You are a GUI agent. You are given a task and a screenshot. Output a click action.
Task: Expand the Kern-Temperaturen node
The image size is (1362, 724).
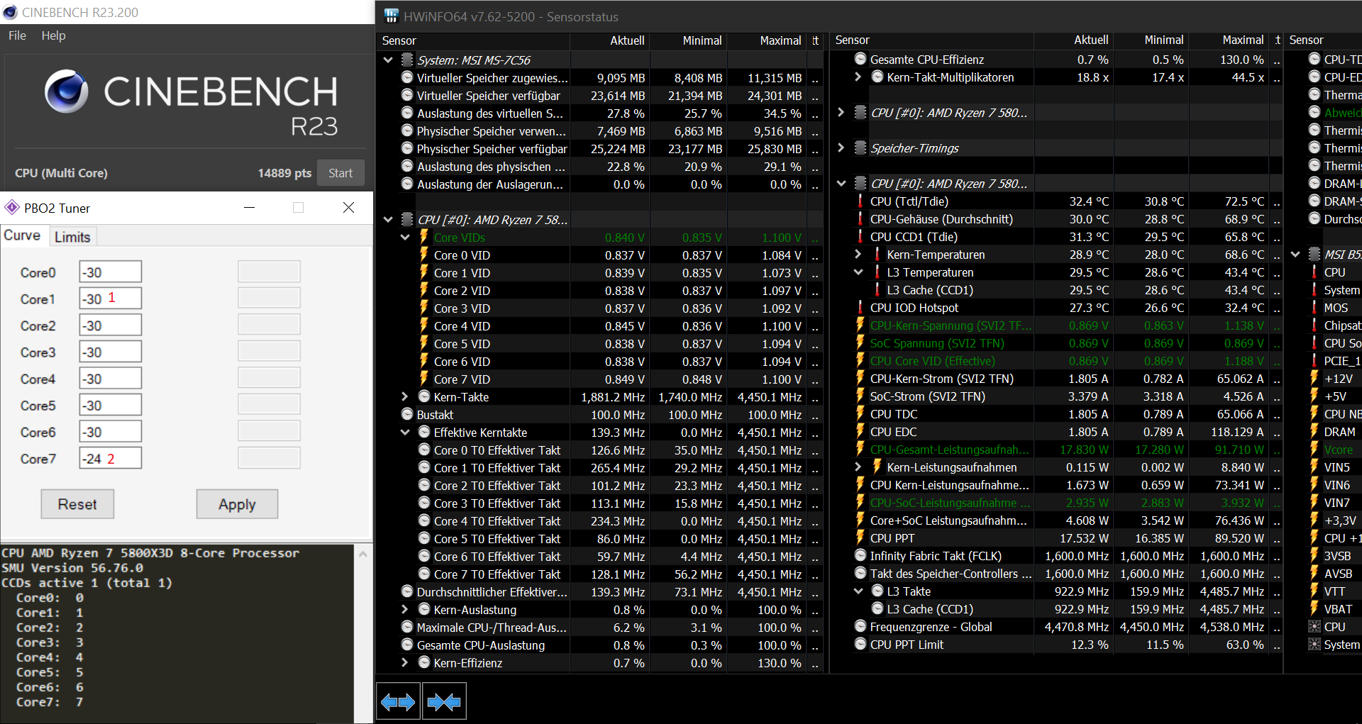click(x=858, y=254)
